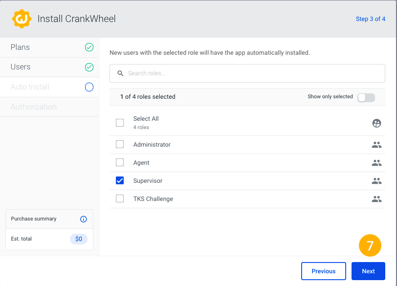Check the Agent role checkbox

(120, 162)
